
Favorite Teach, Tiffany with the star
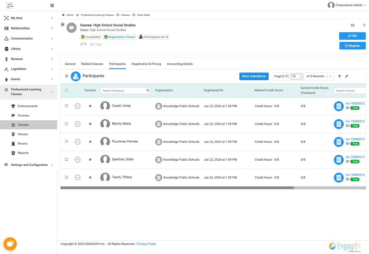pos(90,177)
